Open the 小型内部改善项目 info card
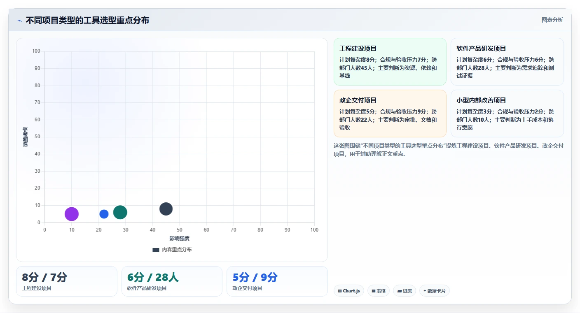 507,114
